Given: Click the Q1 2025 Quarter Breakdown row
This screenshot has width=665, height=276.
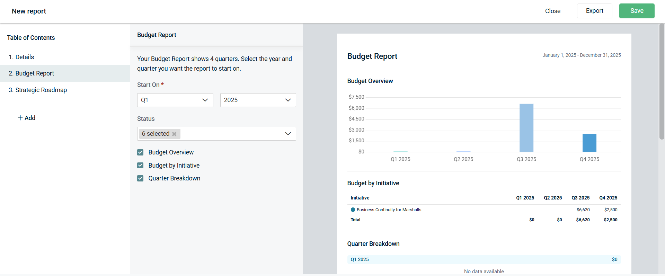Looking at the screenshot, I should [484, 259].
